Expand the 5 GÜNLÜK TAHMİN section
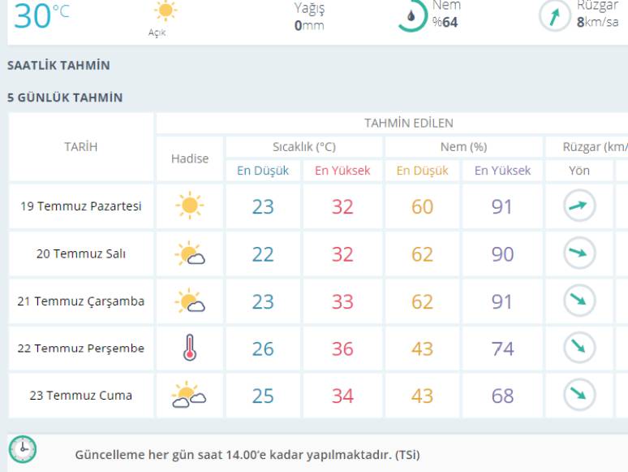The image size is (628, 472). [65, 97]
